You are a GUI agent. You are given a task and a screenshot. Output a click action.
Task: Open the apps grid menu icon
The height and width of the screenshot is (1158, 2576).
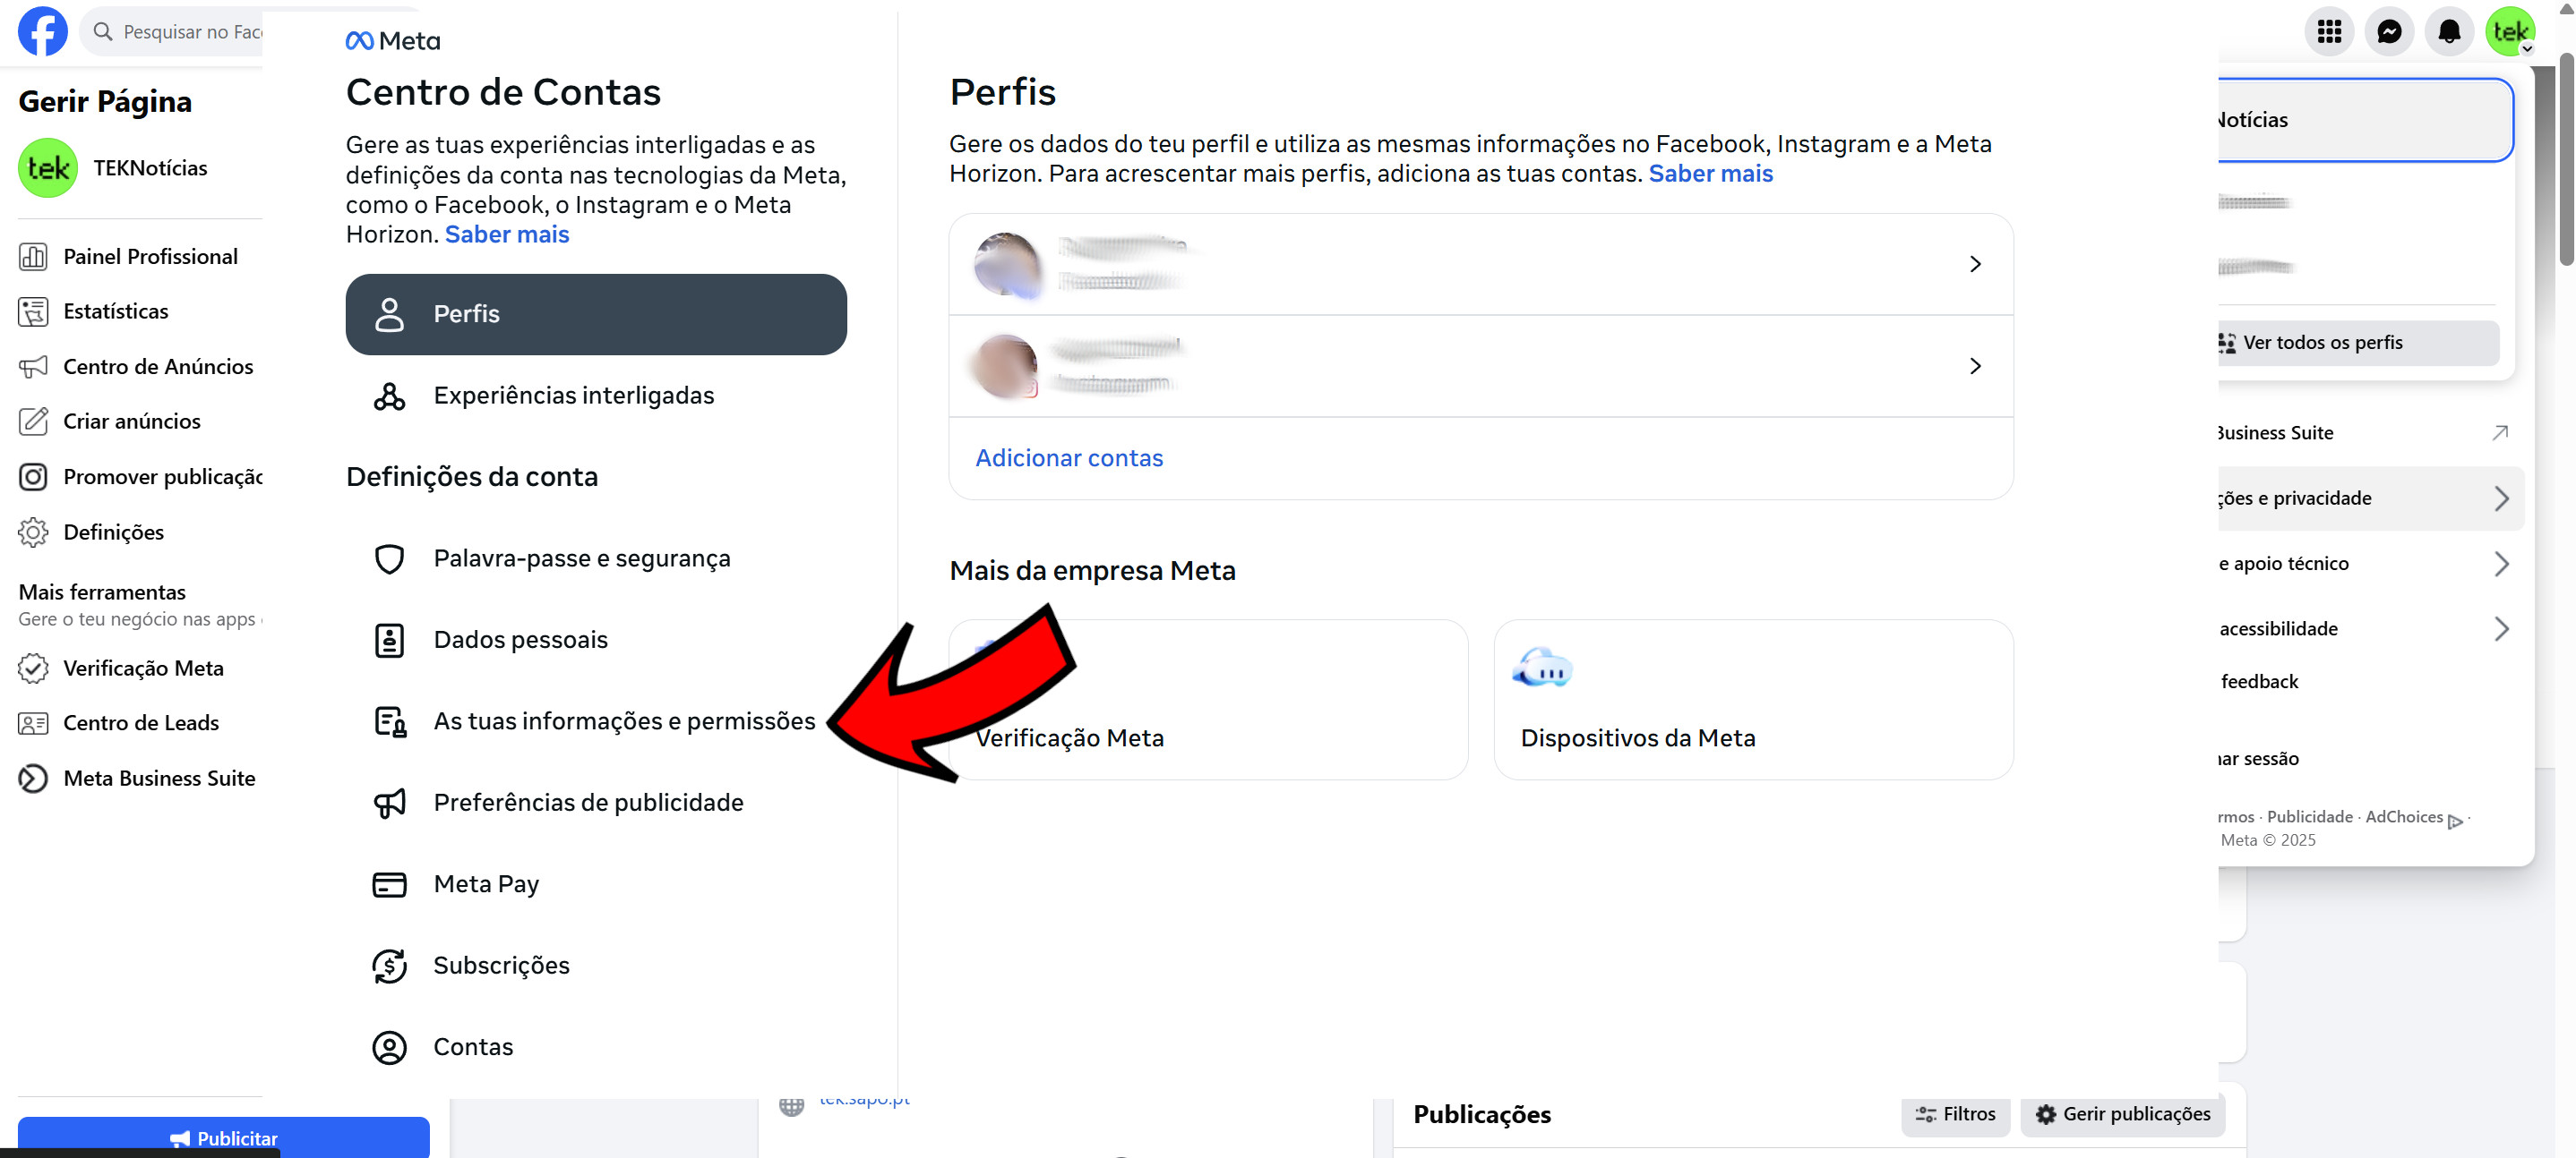(2329, 32)
